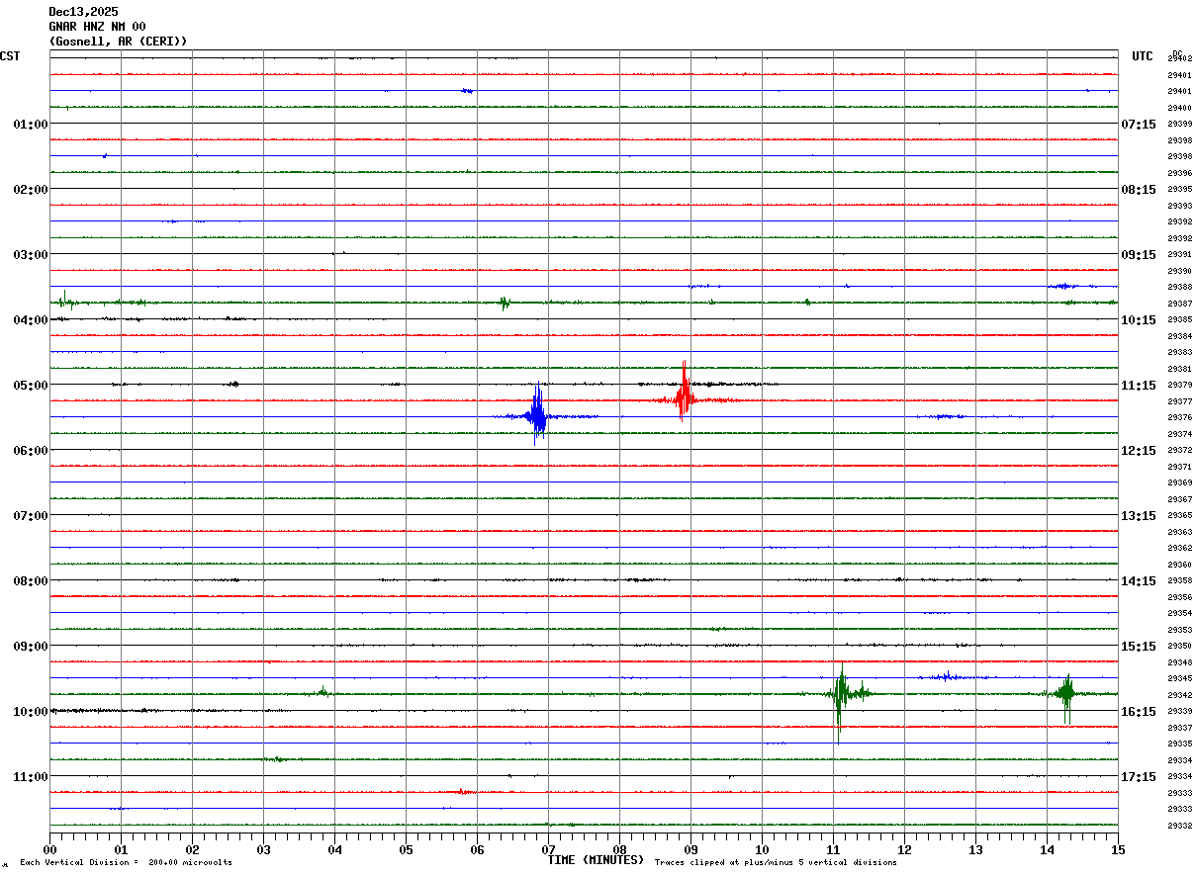Click the DC value 29342
1197x876 pixels.
[1179, 695]
